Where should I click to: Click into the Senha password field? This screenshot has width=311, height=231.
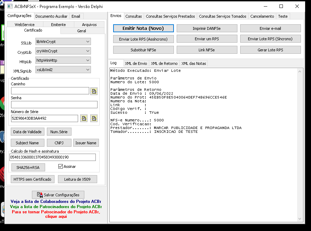(54, 105)
